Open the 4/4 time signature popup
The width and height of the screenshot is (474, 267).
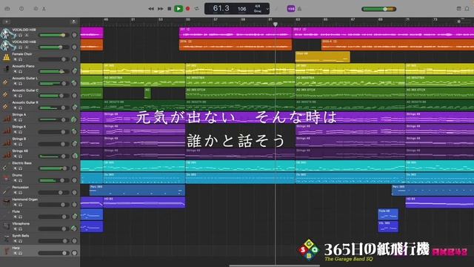coord(257,6)
